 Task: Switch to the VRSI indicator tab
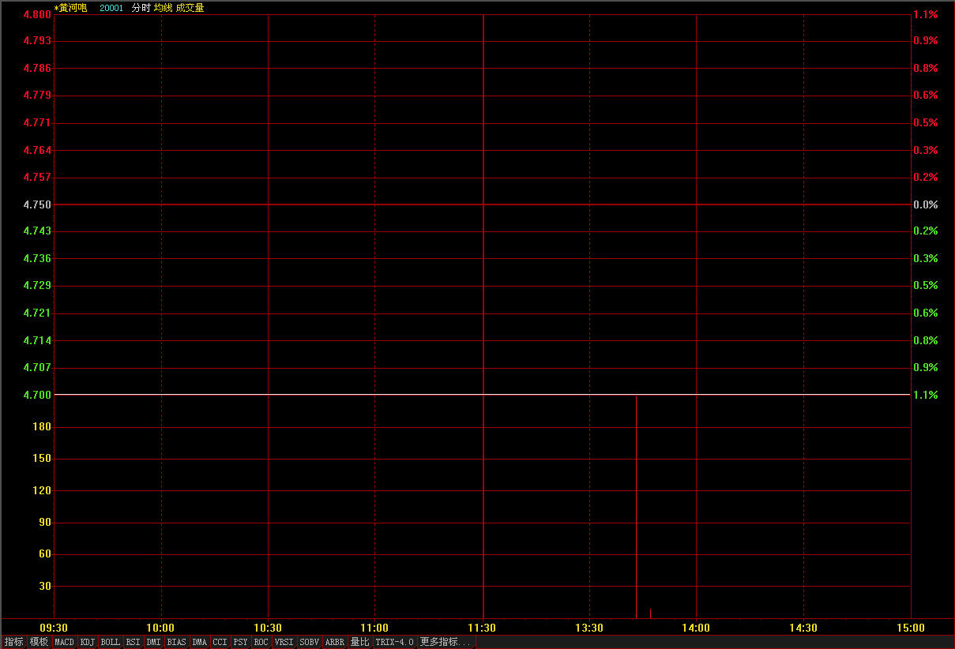pyautogui.click(x=284, y=642)
